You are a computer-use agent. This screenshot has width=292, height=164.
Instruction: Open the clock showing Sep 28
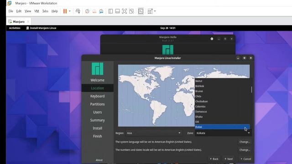click(x=168, y=28)
